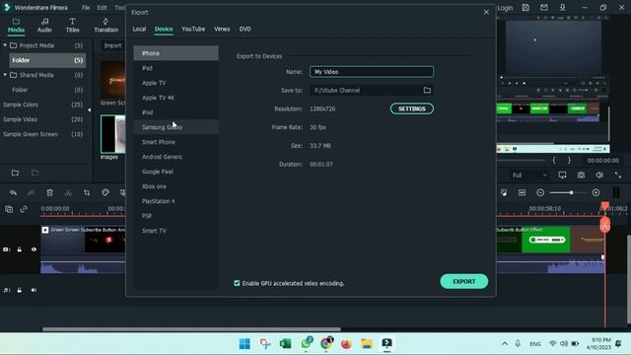Click the split scissors icon in timeline toolbar
The image size is (631, 355).
click(68, 193)
